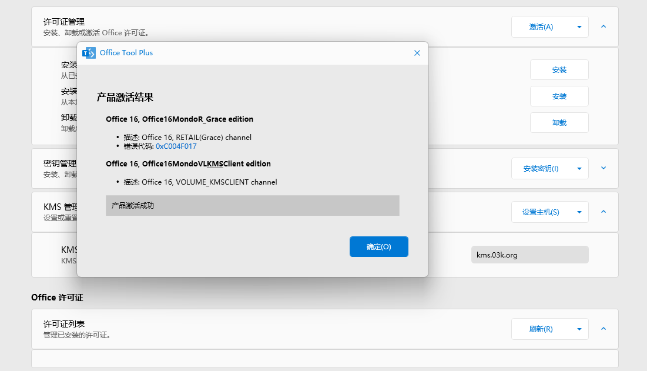Open dropdown arrow beside 安装密钥(I)
647x371 pixels.
579,169
